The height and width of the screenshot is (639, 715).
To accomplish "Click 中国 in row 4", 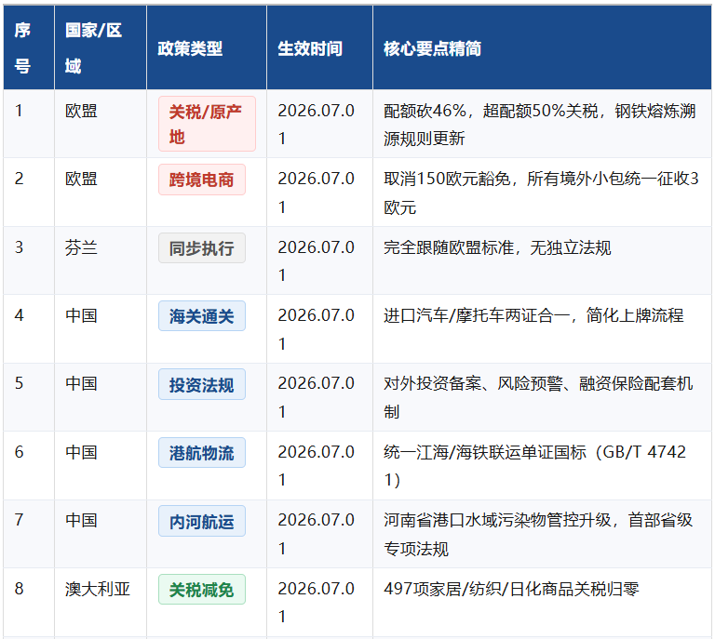I will (x=81, y=315).
